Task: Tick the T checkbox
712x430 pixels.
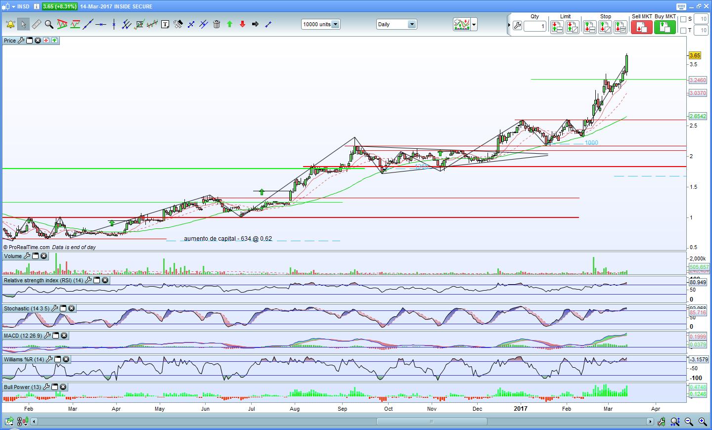Action: [x=683, y=31]
